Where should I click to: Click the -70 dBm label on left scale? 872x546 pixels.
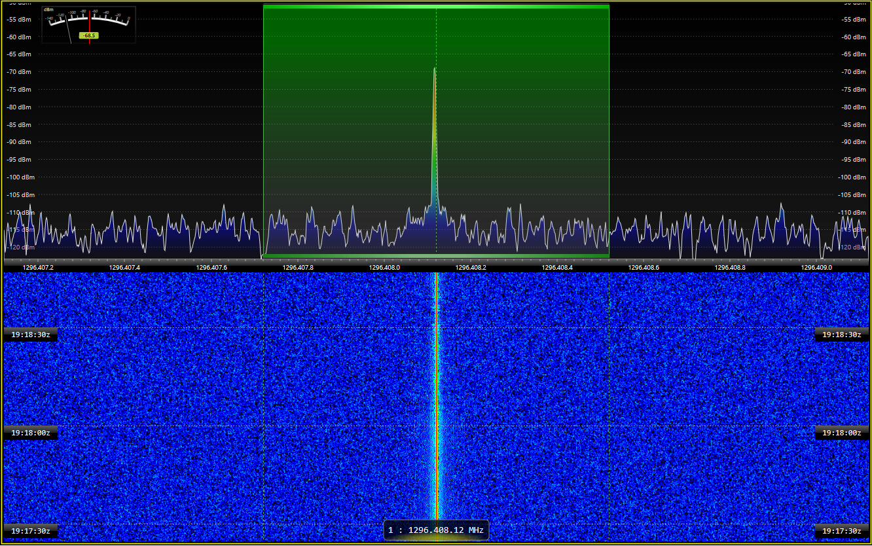point(18,72)
